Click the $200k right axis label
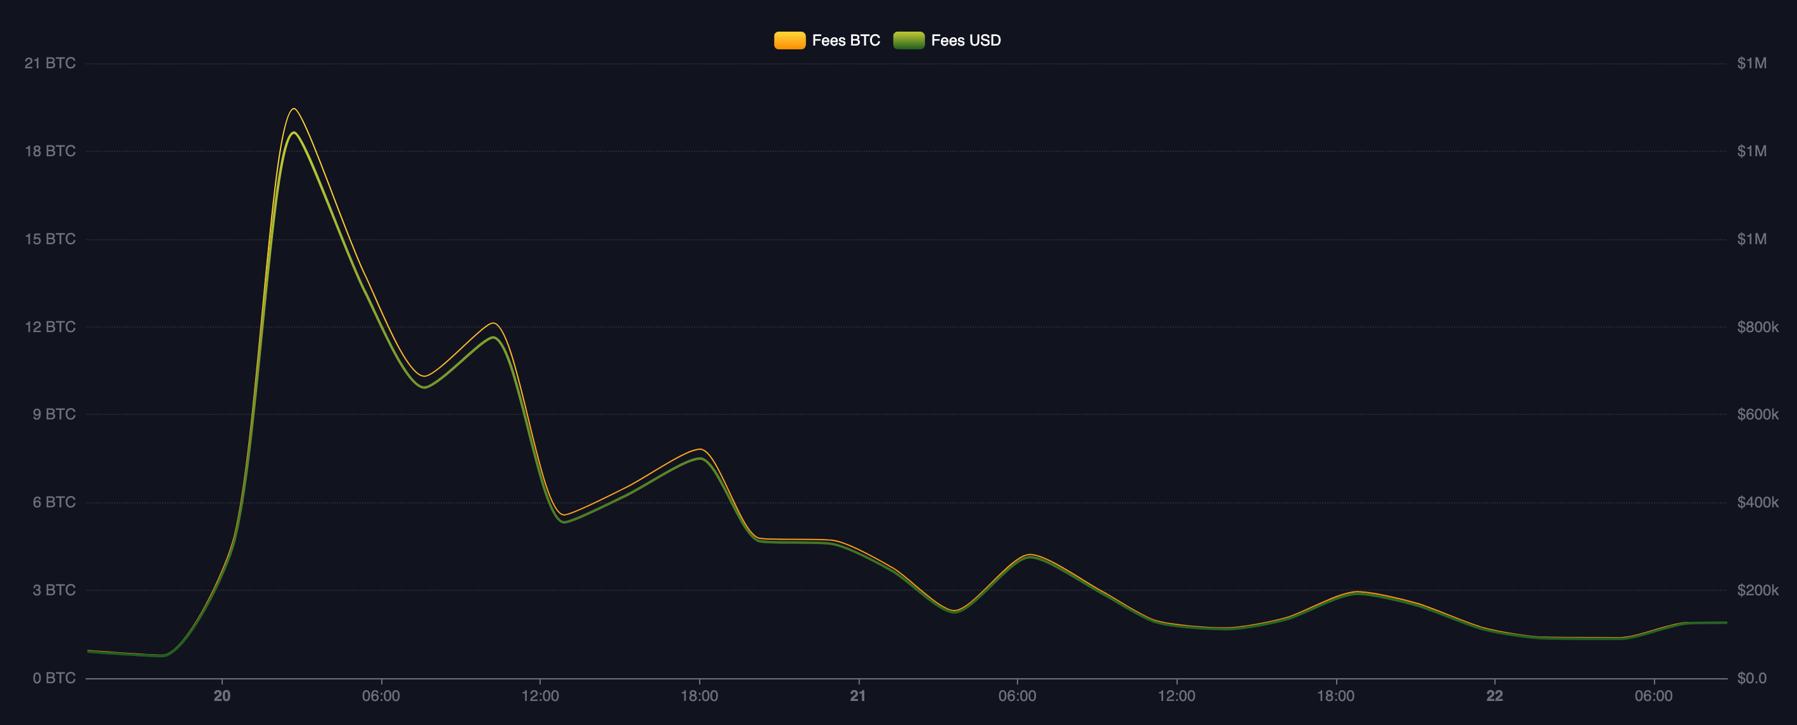Image resolution: width=1797 pixels, height=725 pixels. pos(1757,590)
